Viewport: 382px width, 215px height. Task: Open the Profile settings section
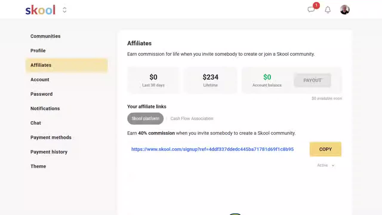pos(38,50)
